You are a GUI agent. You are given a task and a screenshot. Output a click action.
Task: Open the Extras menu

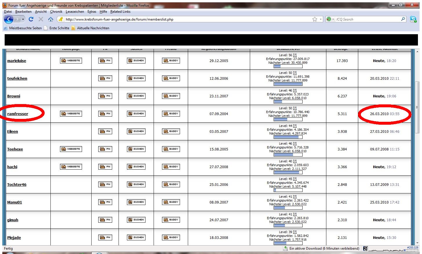92,12
